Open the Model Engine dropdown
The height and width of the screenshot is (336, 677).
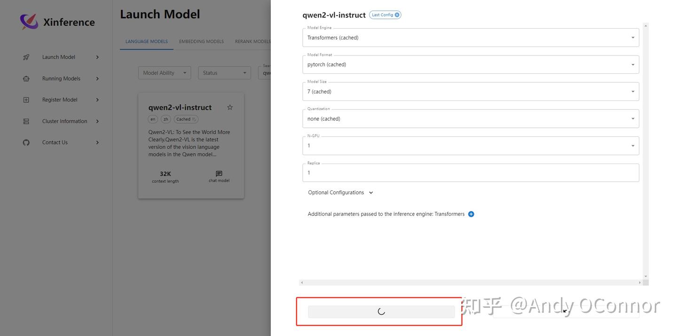pos(633,37)
